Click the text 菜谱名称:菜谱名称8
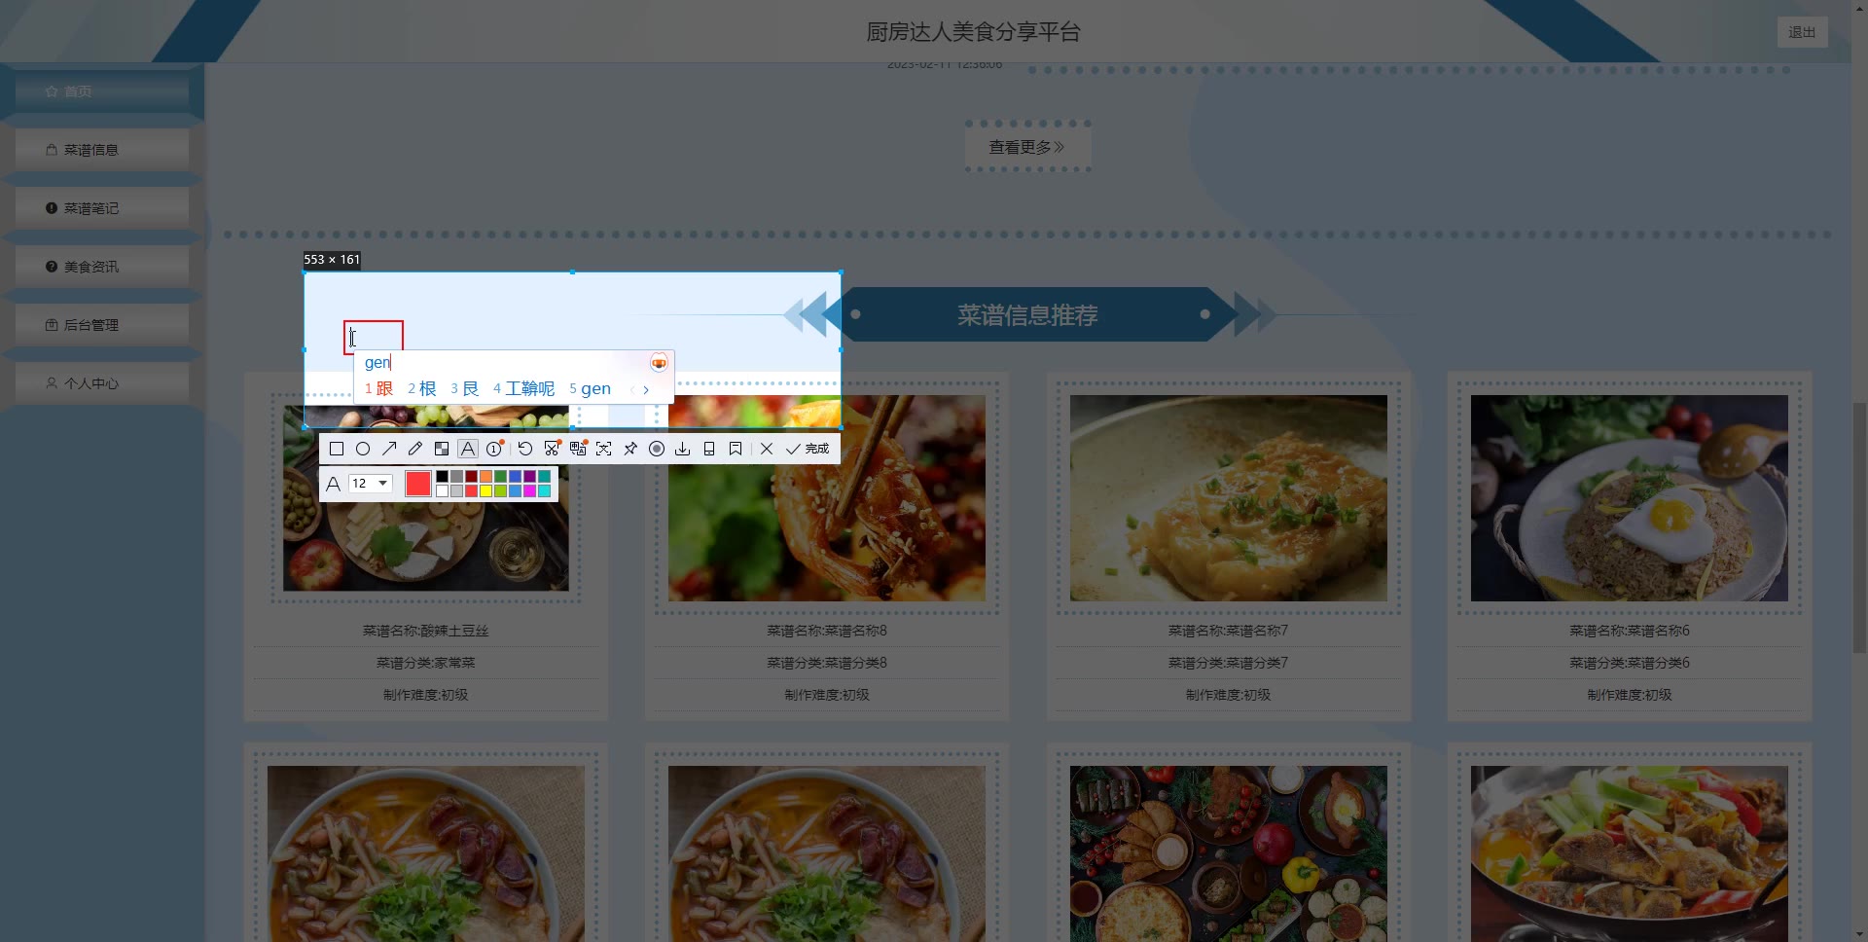The width and height of the screenshot is (1868, 942). tap(827, 631)
